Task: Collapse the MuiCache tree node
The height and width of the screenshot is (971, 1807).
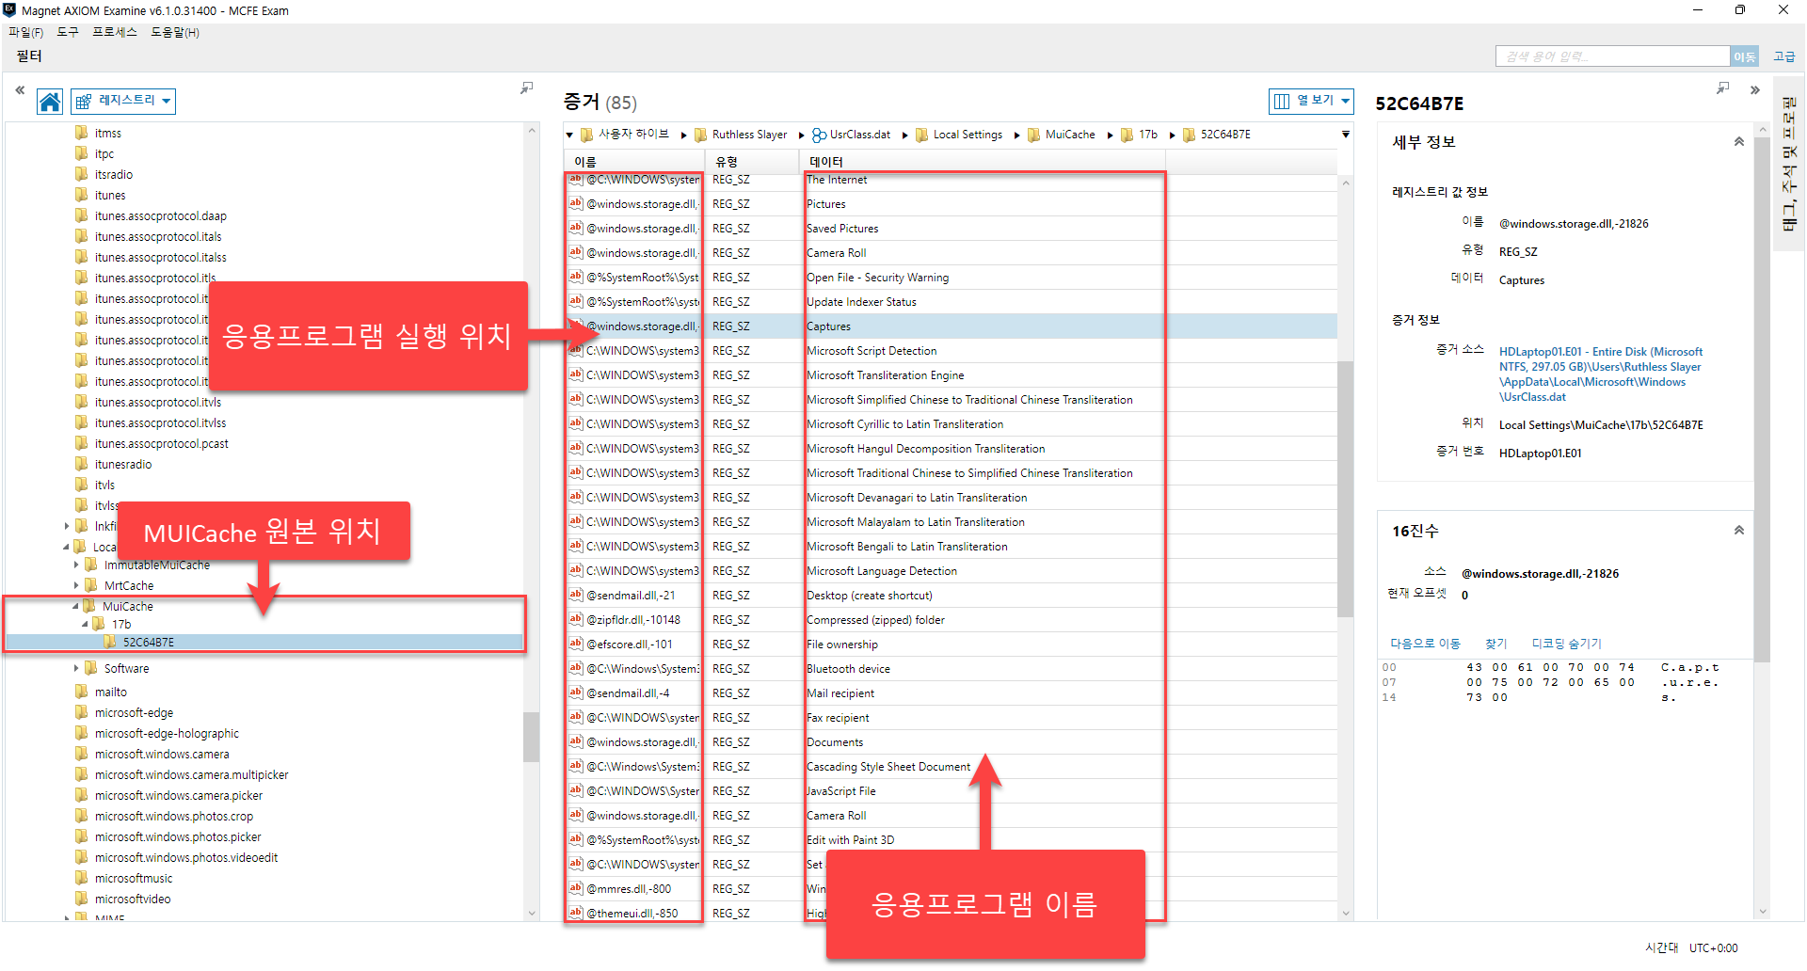Action: click(x=76, y=607)
